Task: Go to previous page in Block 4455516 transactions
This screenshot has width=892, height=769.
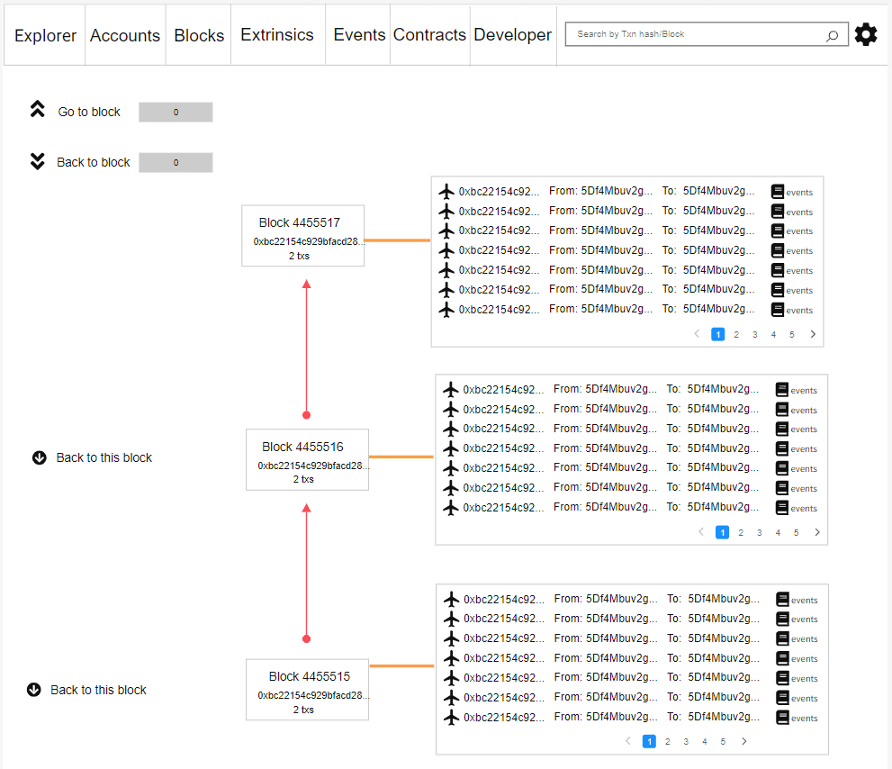Action: pyautogui.click(x=701, y=532)
